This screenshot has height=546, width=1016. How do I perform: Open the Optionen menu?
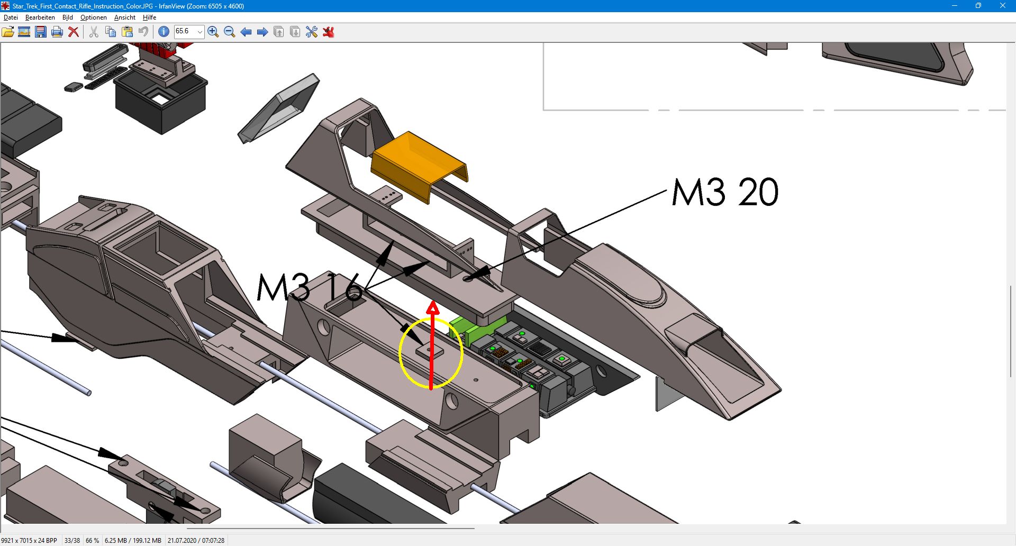[94, 17]
